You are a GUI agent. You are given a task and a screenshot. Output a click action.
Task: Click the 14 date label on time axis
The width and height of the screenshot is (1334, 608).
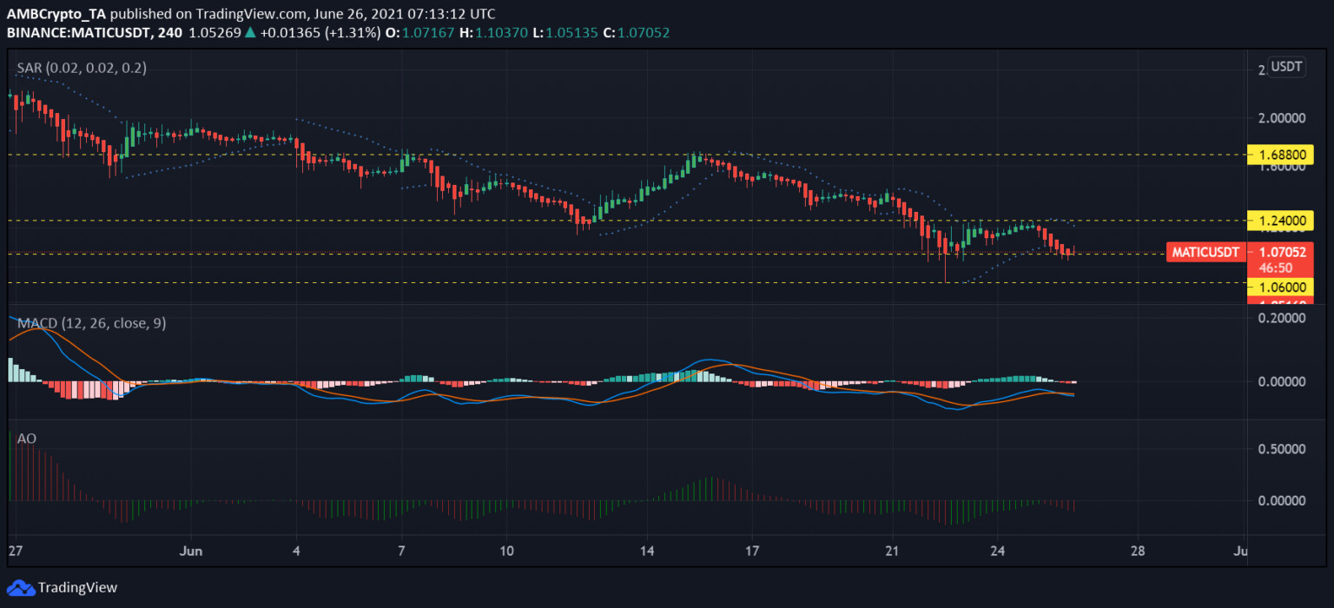[645, 551]
